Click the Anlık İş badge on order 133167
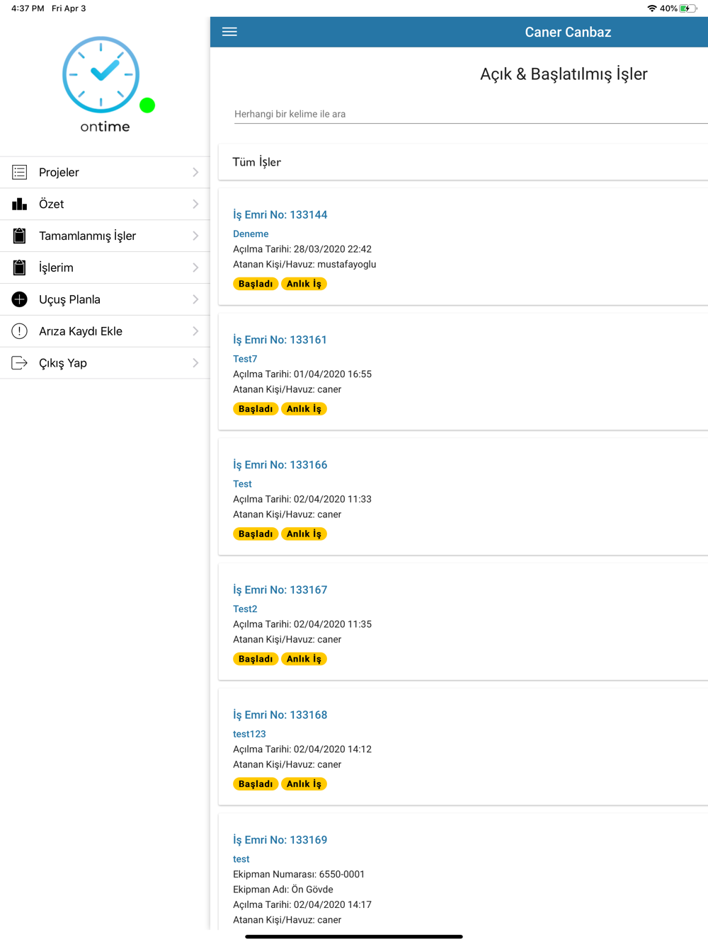Viewport: 708px width, 944px height. (x=304, y=659)
